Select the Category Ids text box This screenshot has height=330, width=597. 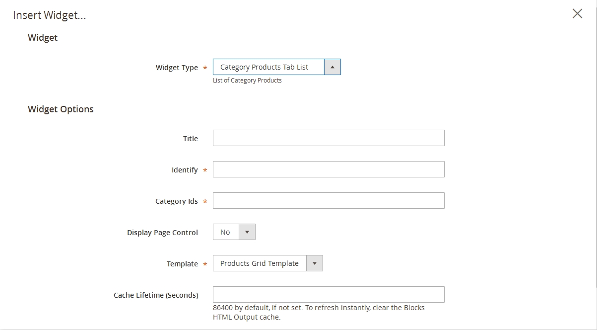tap(329, 201)
